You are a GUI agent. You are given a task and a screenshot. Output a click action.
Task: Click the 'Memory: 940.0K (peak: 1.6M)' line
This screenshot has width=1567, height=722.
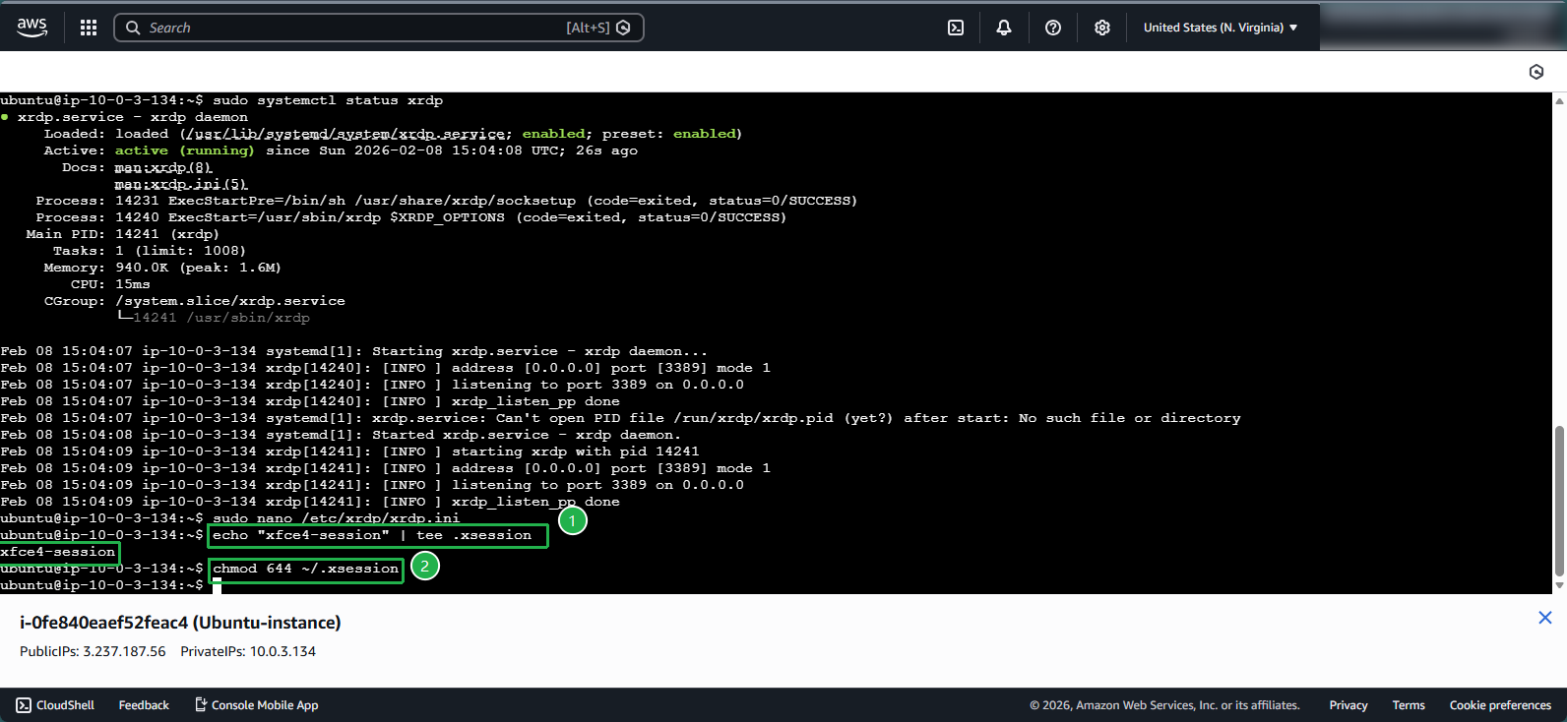pyautogui.click(x=162, y=268)
